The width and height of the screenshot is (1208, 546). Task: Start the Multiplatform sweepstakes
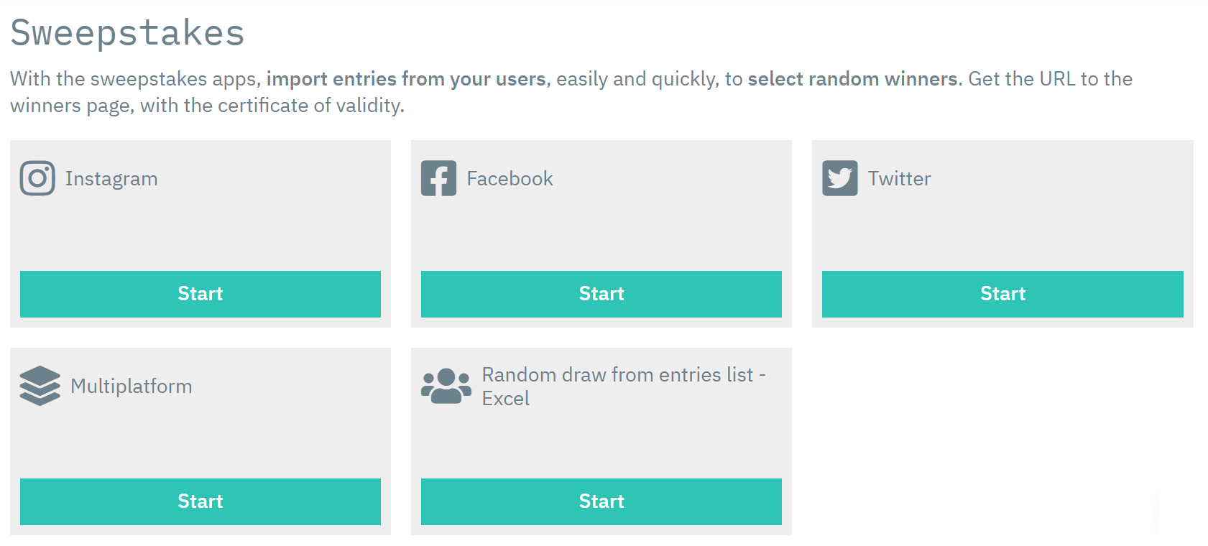click(200, 501)
